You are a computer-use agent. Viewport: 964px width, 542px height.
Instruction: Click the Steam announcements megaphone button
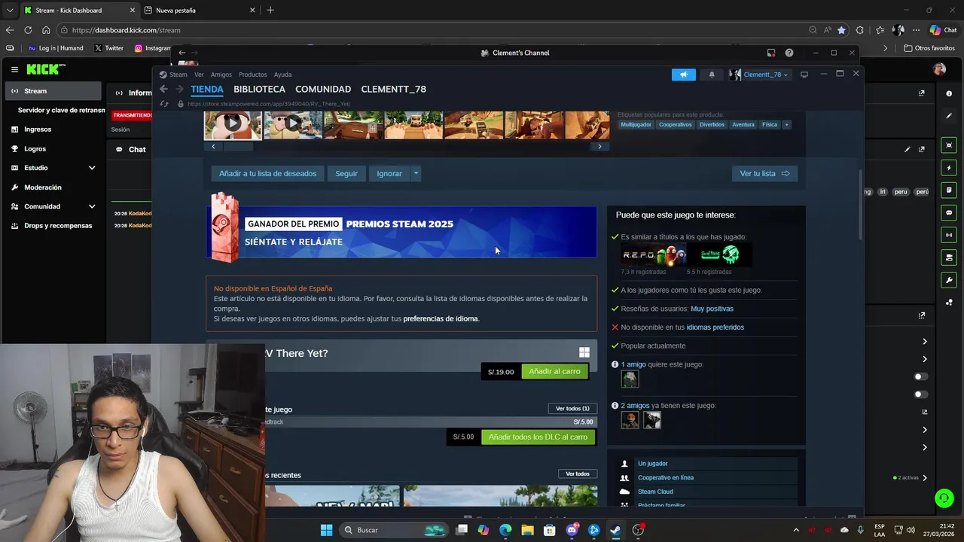click(683, 75)
